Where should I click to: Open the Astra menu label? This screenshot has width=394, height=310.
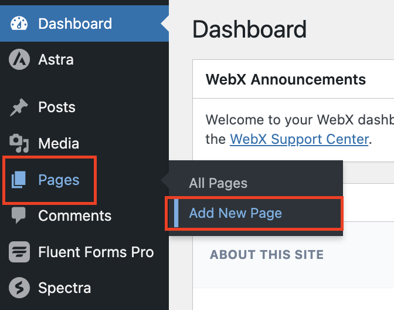pyautogui.click(x=56, y=60)
